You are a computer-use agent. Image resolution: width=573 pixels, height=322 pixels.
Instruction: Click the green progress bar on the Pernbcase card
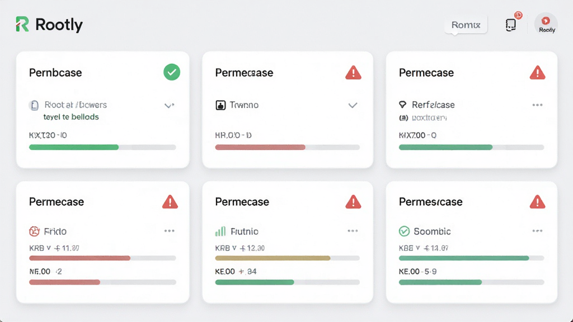(74, 147)
